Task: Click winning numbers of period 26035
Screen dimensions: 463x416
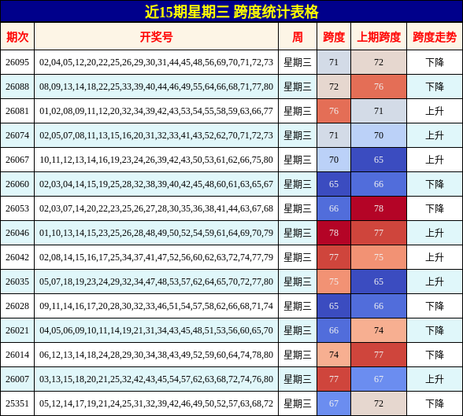Action: 156,282
